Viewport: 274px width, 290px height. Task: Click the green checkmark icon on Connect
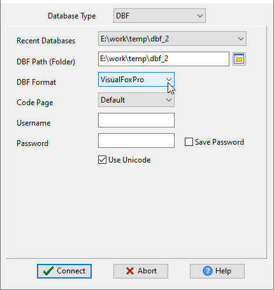coord(48,271)
